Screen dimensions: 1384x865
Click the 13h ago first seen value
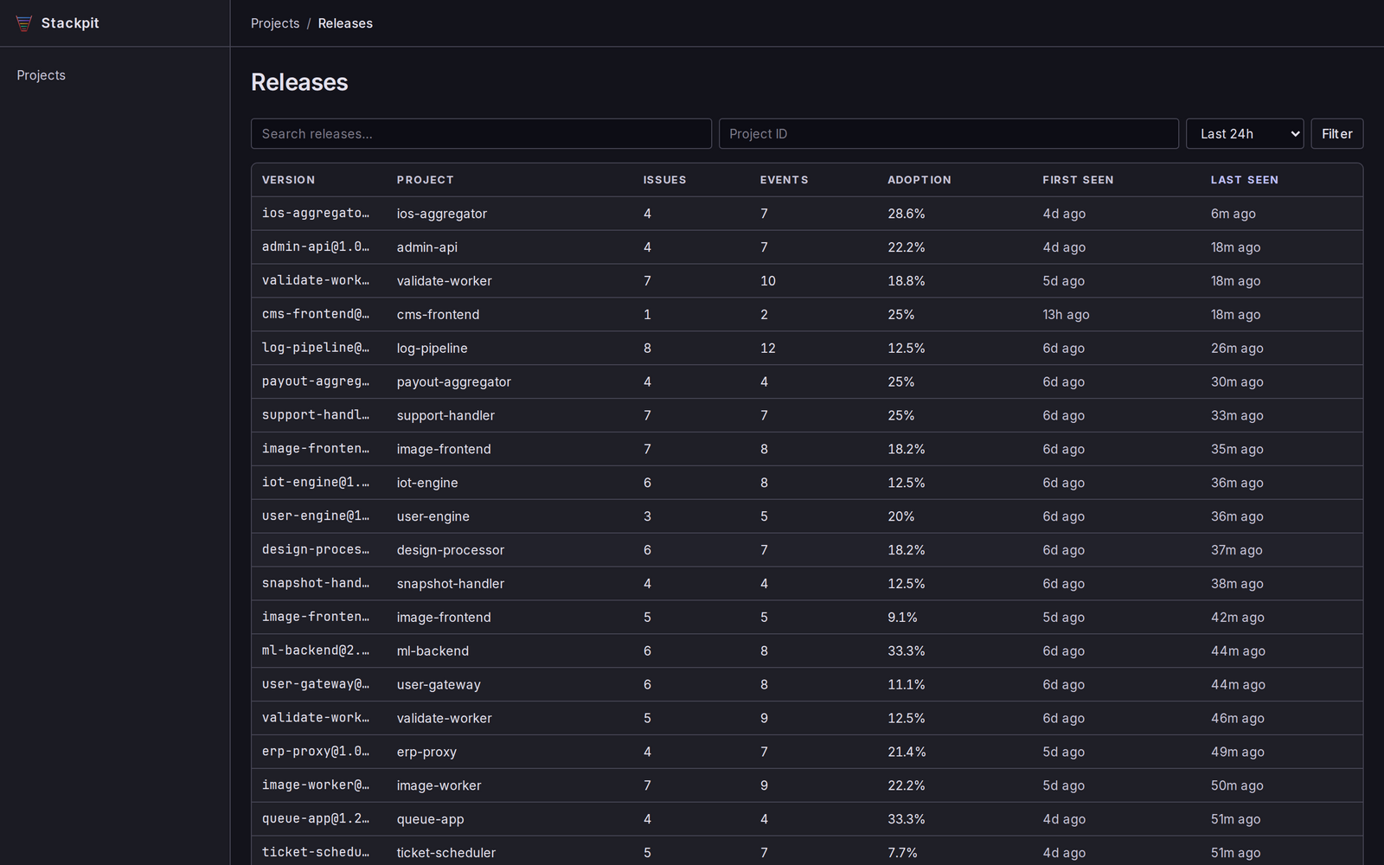pyautogui.click(x=1066, y=315)
